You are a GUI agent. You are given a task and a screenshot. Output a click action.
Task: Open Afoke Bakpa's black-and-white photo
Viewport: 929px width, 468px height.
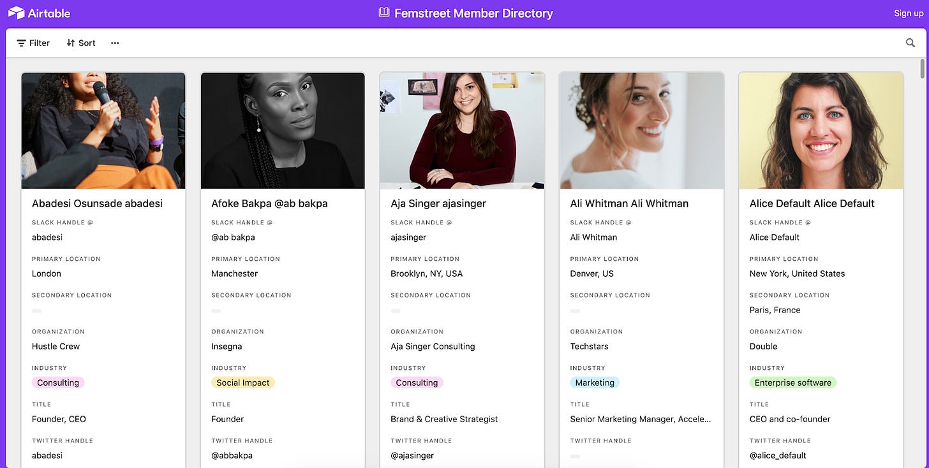click(x=283, y=131)
